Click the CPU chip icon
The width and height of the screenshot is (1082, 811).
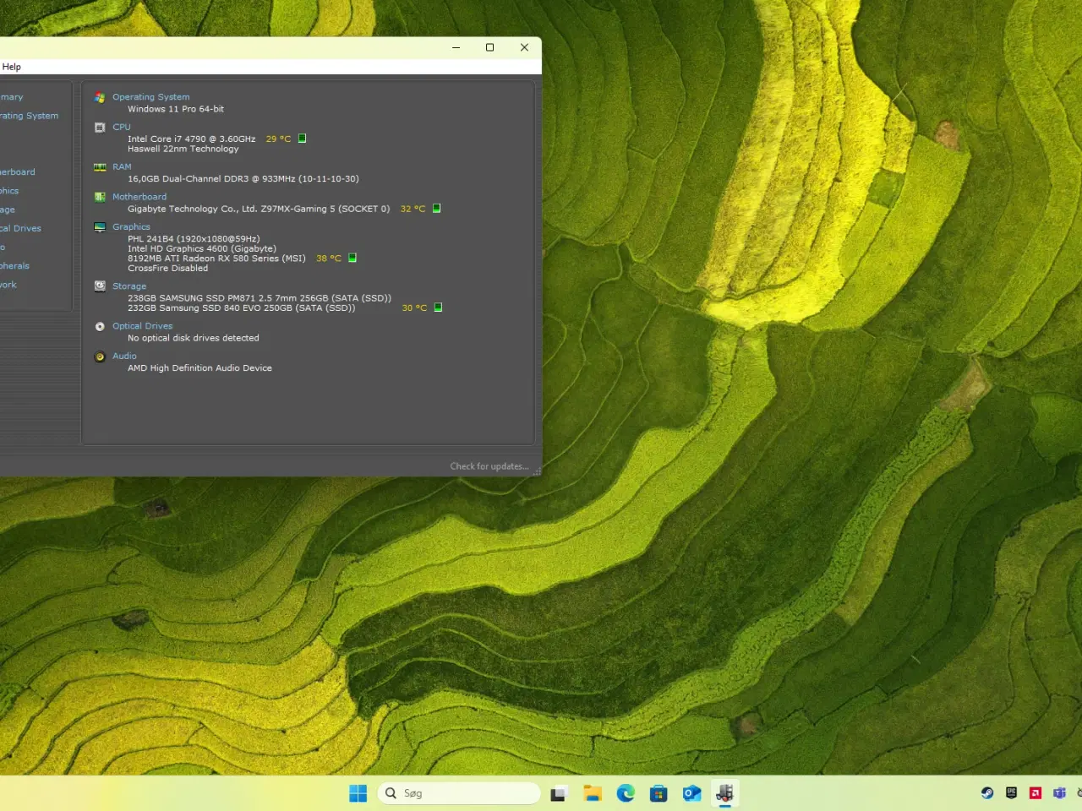click(x=100, y=128)
